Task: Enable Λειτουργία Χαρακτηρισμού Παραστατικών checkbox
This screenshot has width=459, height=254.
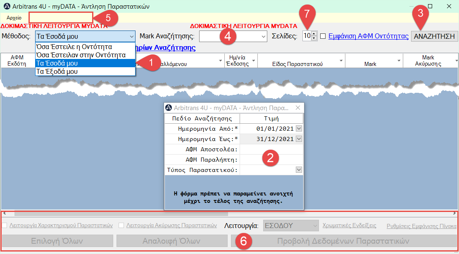Action: tap(5, 226)
